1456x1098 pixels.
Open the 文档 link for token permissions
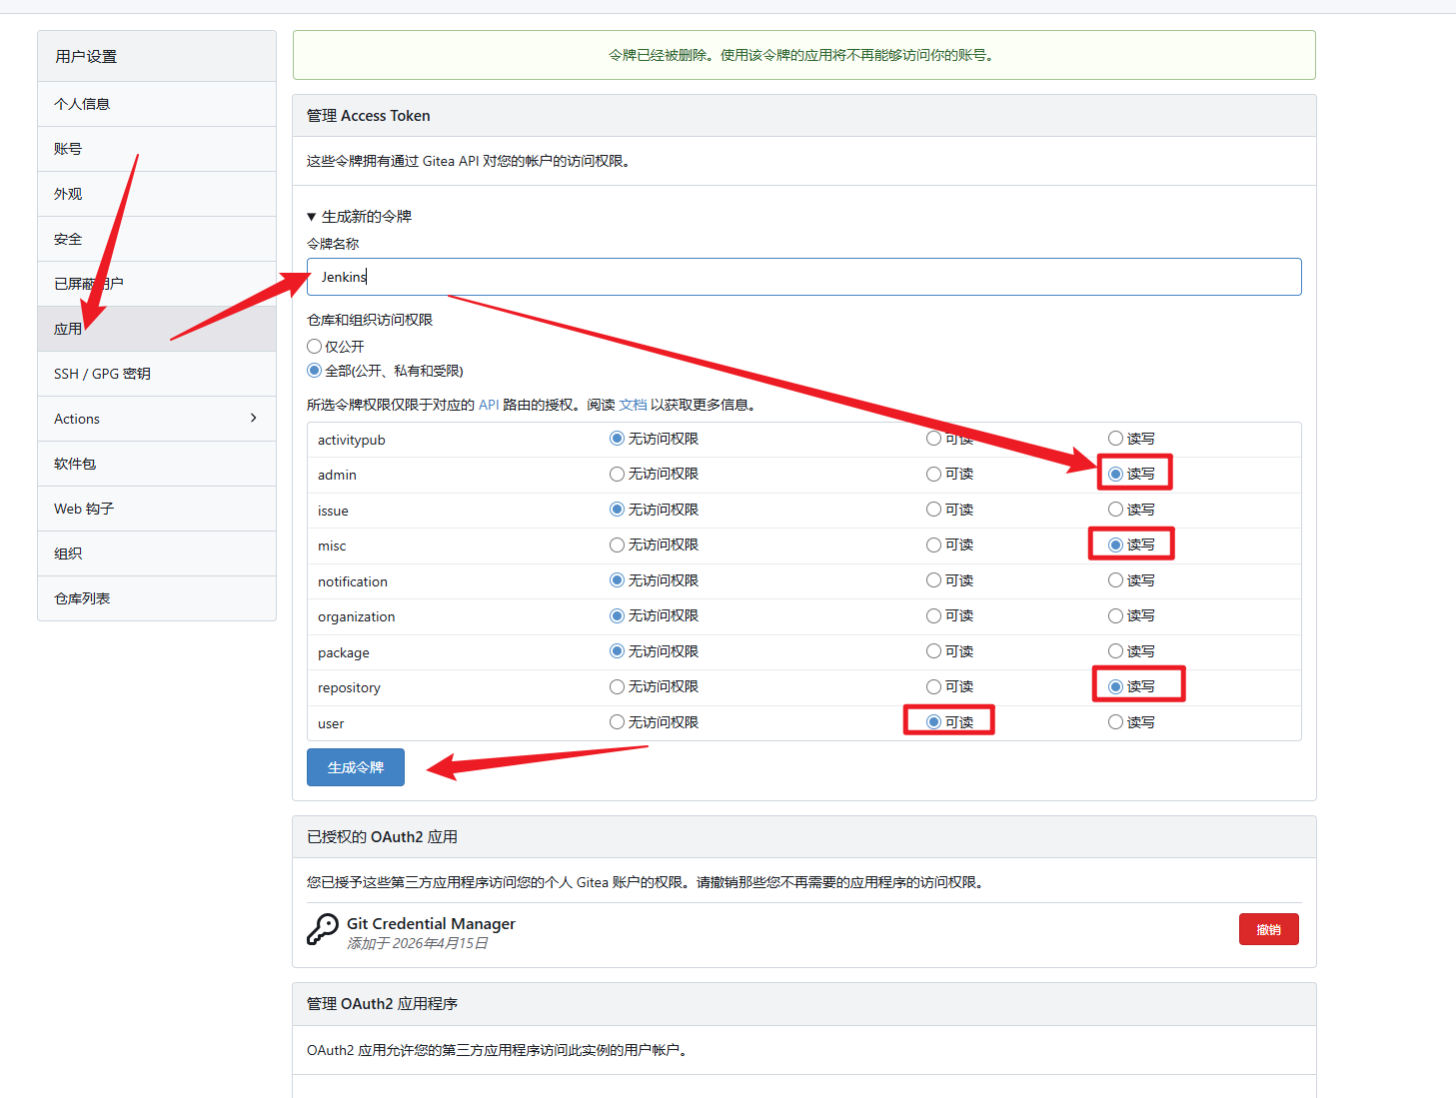point(633,405)
